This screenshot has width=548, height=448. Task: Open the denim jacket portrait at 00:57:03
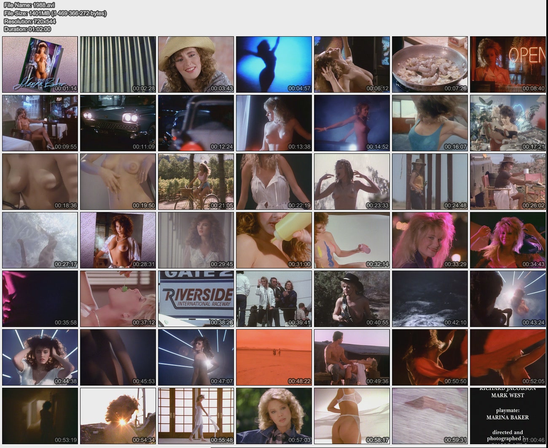click(x=274, y=416)
